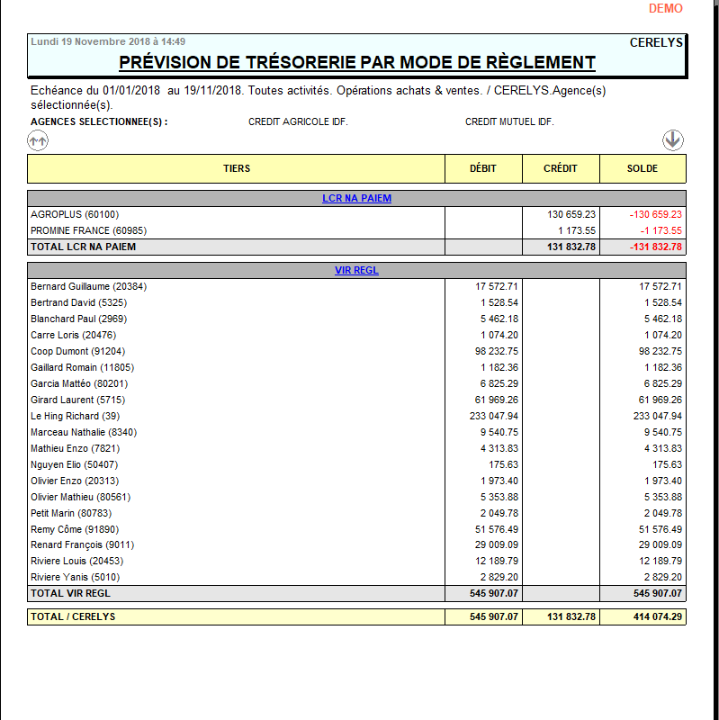Viewport: 719px width, 720px height.
Task: Click the CRÉDIT column header
Action: tap(560, 168)
